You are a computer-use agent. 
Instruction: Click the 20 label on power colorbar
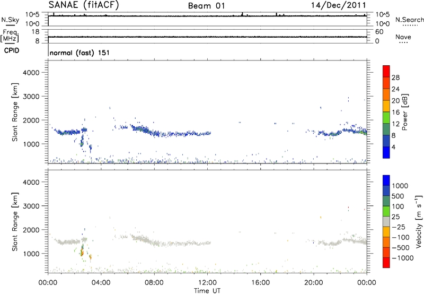click(395, 101)
